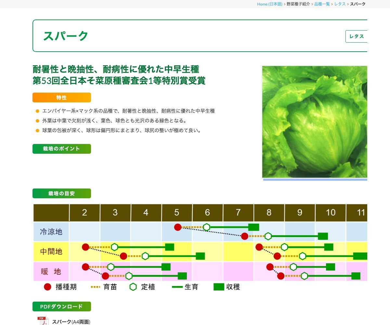390x325 pixels.
Task: Click the 栽培の目安 section badge
Action: 61,193
